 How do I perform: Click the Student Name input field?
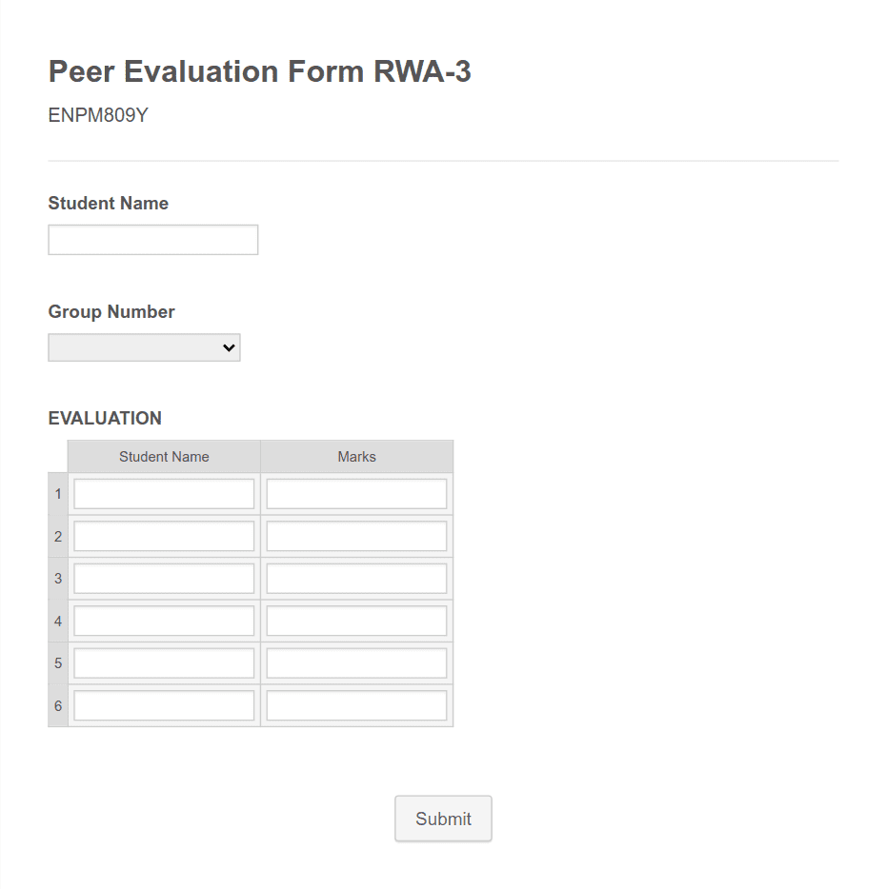pyautogui.click(x=152, y=239)
